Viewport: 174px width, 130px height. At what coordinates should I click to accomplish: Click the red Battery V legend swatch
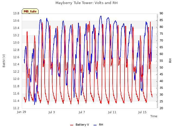(72, 125)
